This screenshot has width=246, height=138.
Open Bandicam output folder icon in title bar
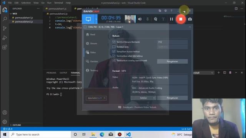click(160, 11)
